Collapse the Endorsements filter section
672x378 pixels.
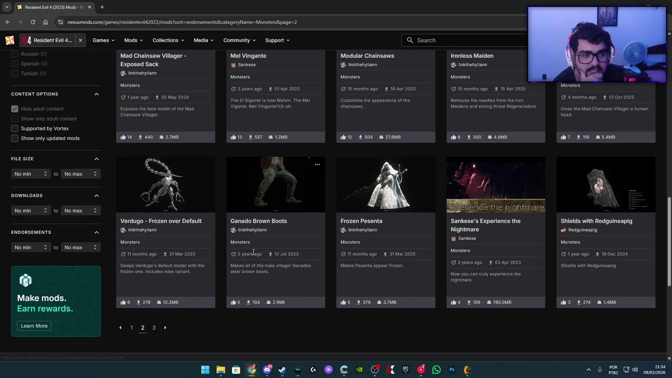pyautogui.click(x=96, y=232)
